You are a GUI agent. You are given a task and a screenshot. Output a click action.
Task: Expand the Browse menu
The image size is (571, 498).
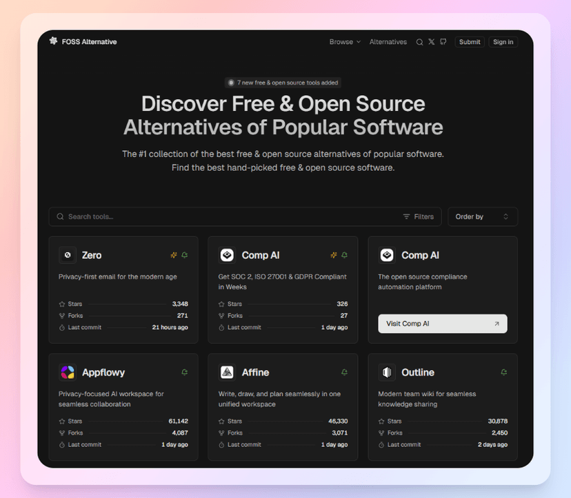pos(345,42)
